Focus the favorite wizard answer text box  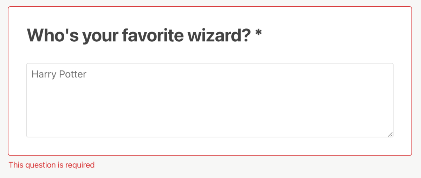(x=210, y=100)
